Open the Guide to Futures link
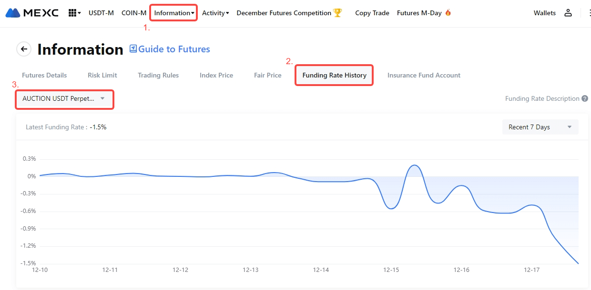 (x=174, y=49)
